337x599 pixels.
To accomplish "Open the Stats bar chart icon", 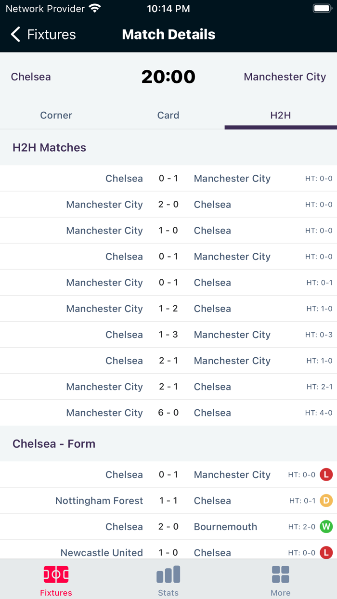I will [168, 574].
